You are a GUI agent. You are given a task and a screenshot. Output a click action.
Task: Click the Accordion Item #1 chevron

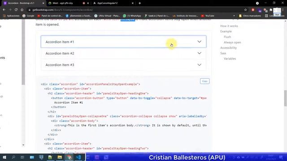pos(199,42)
